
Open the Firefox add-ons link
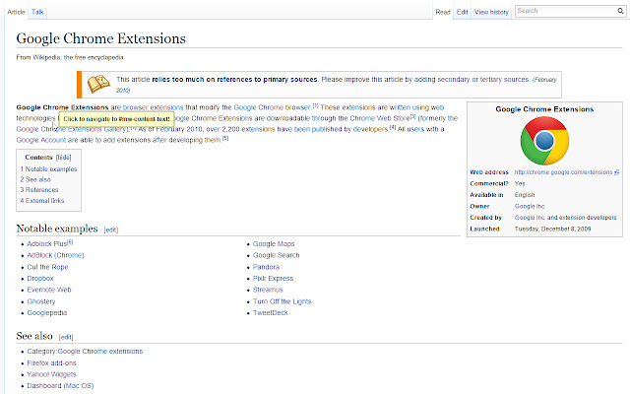pyautogui.click(x=51, y=363)
